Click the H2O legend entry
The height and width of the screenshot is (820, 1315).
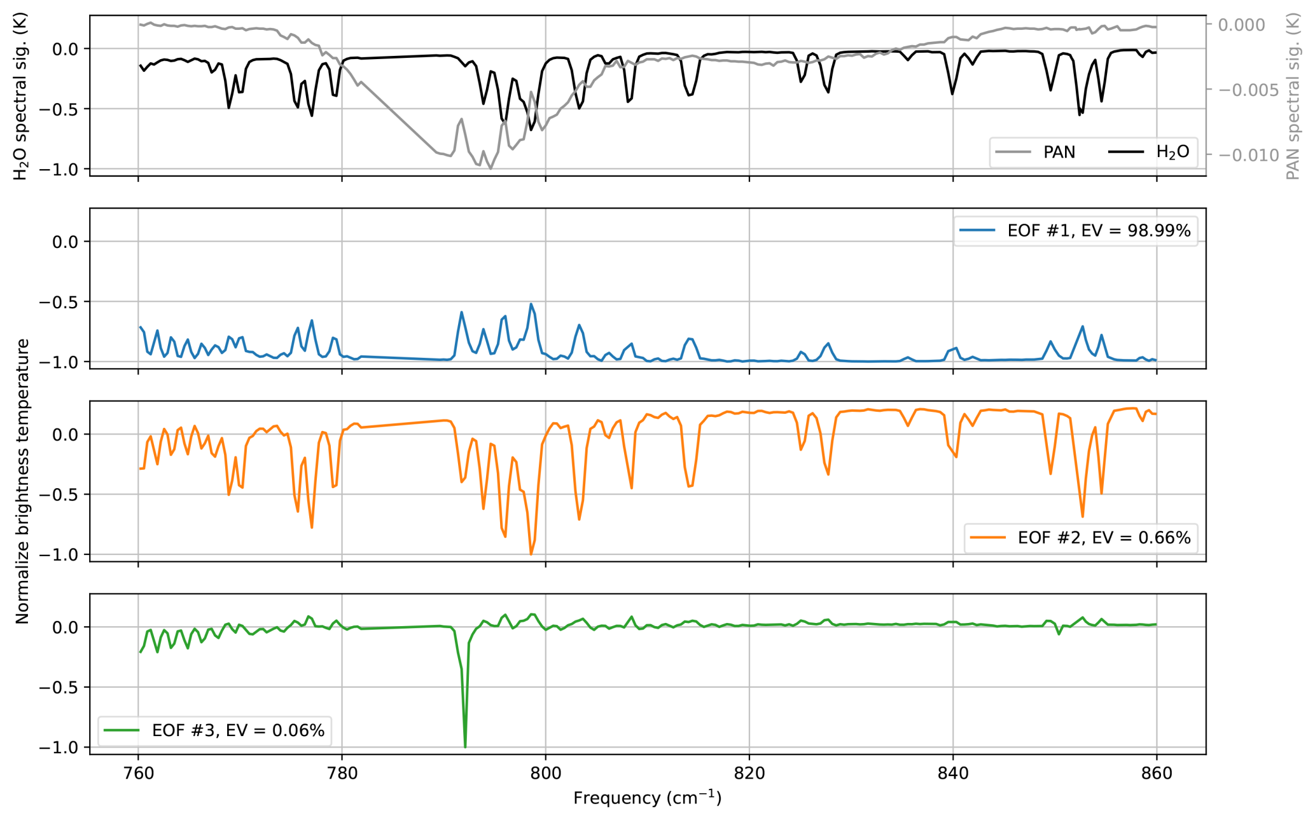(x=1172, y=153)
